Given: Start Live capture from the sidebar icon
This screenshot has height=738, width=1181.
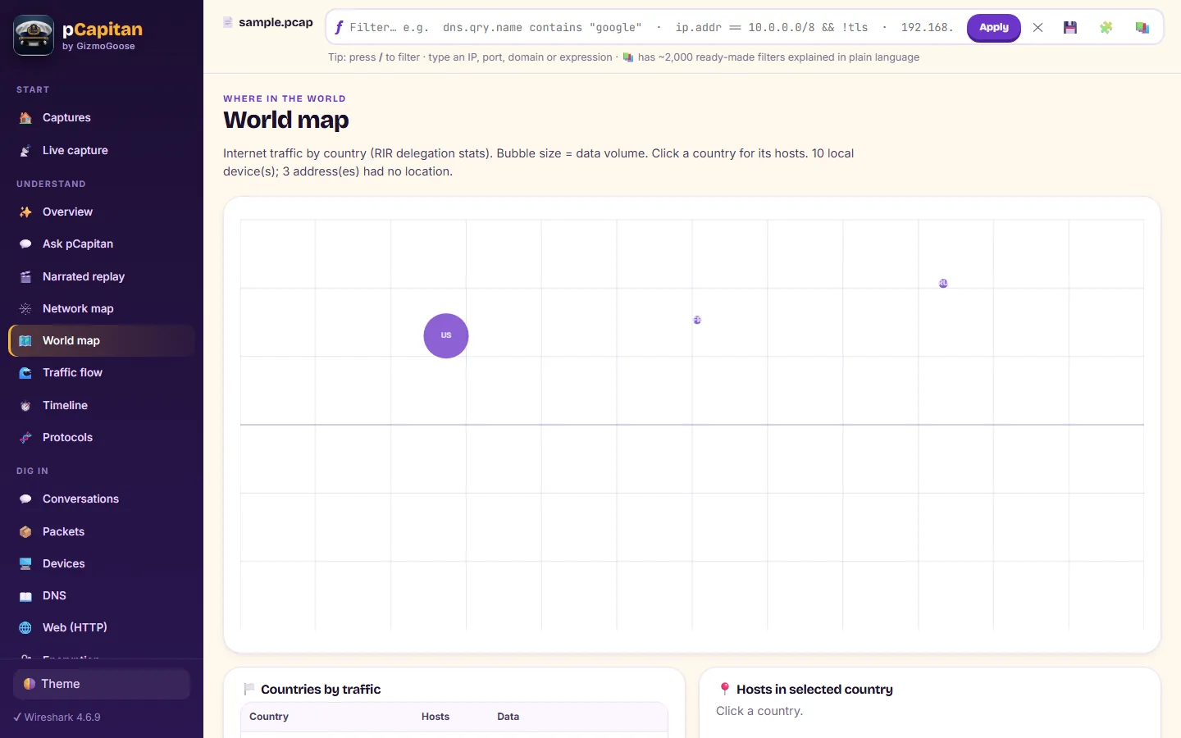Looking at the screenshot, I should click(25, 151).
